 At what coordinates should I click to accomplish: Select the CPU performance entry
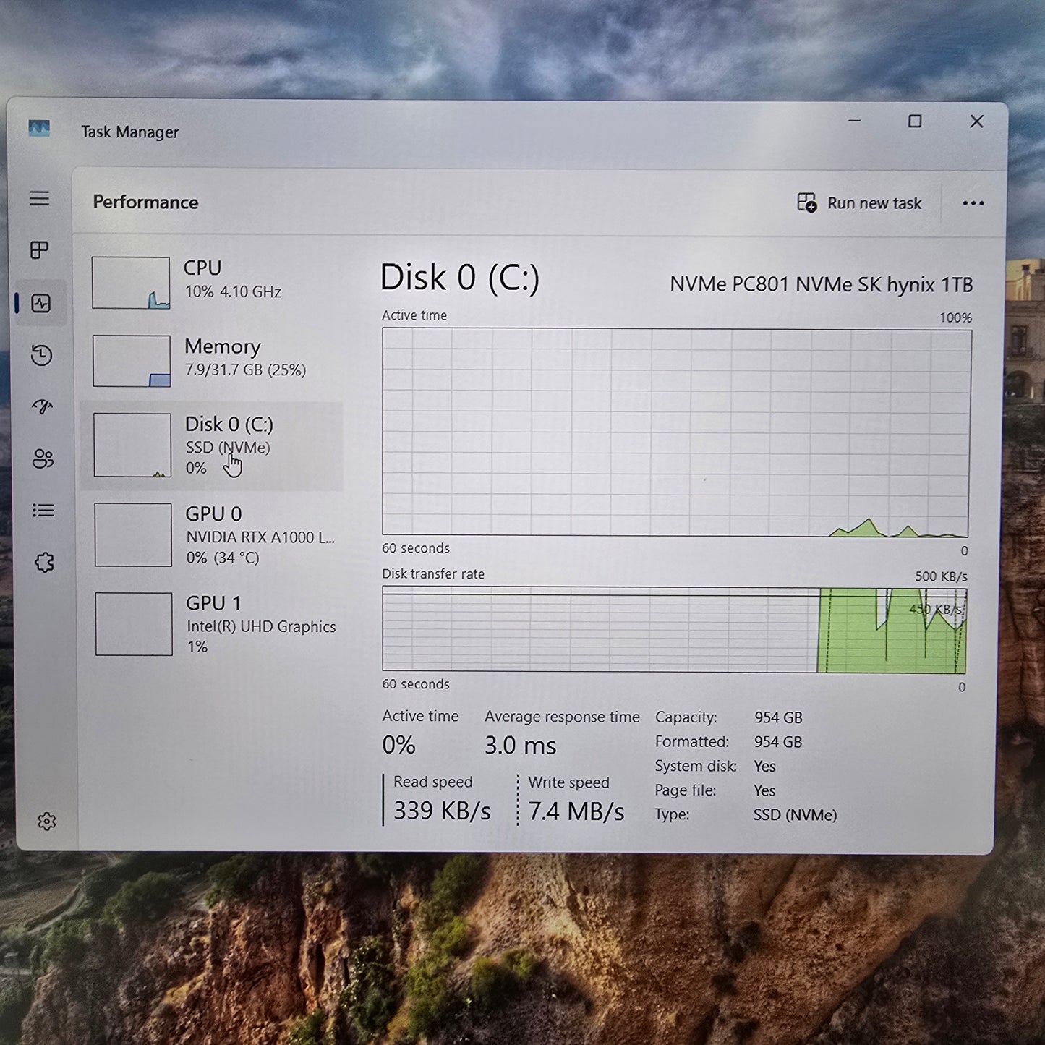pyautogui.click(x=210, y=282)
